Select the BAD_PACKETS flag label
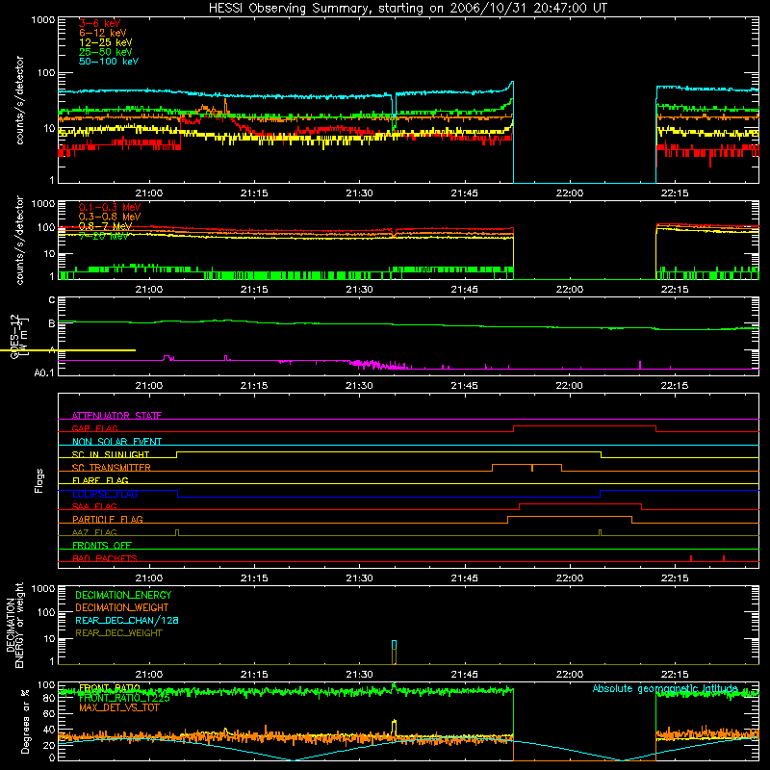 105,558
